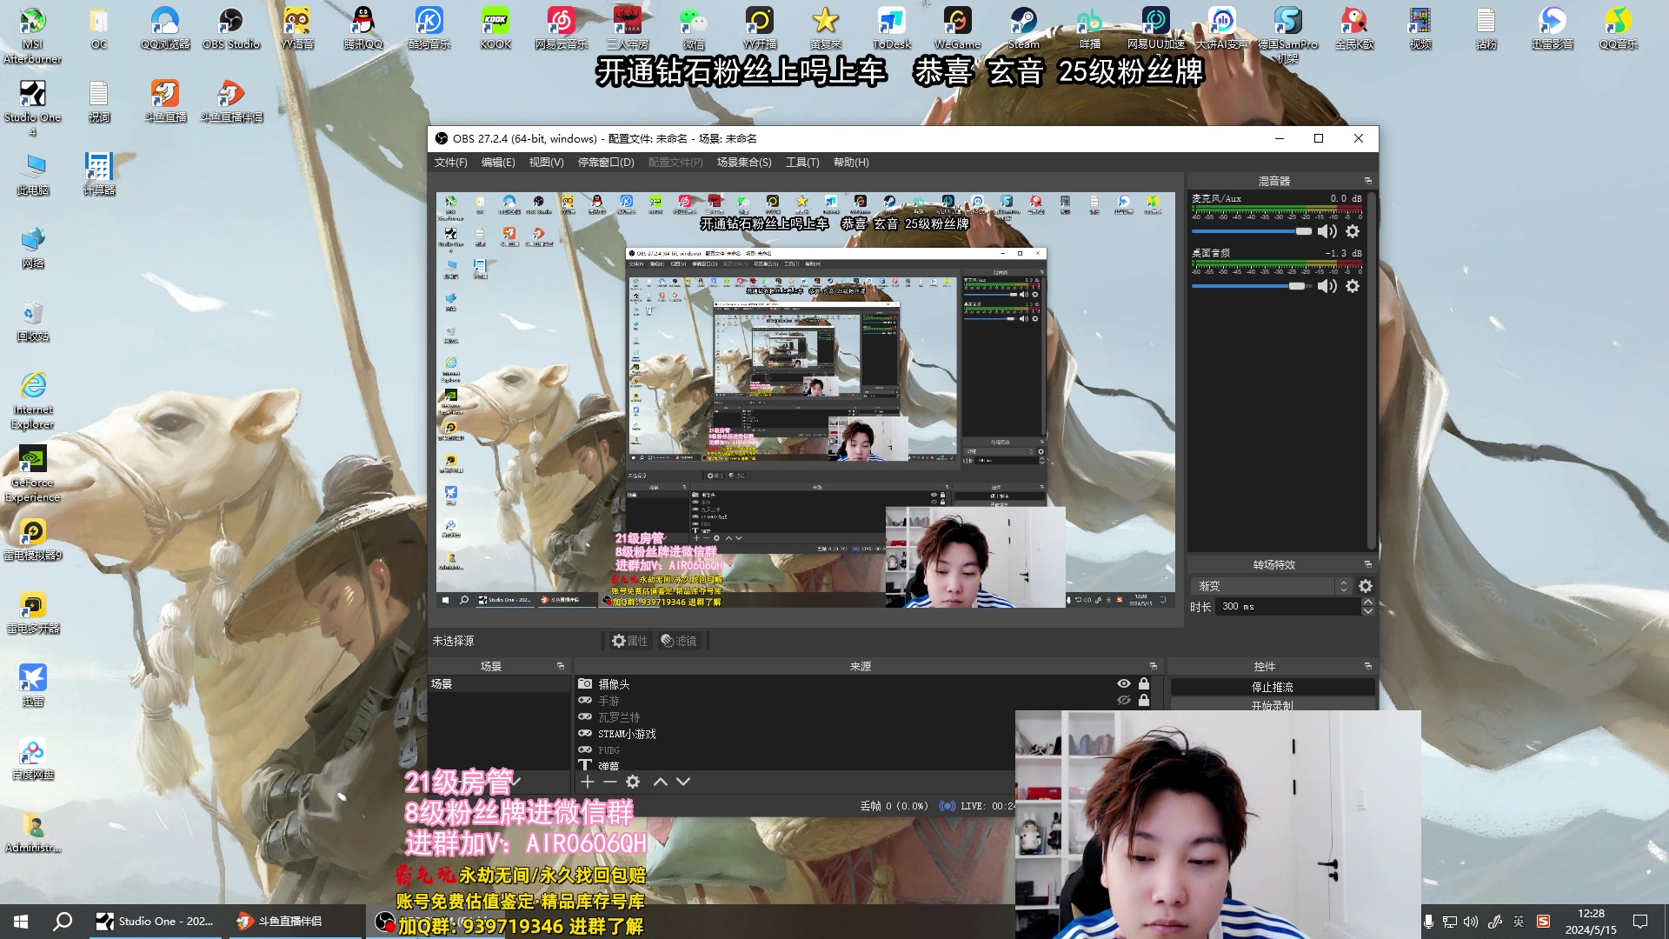Click the 时长 300 ms duration field
The width and height of the screenshot is (1669, 939).
point(1288,607)
